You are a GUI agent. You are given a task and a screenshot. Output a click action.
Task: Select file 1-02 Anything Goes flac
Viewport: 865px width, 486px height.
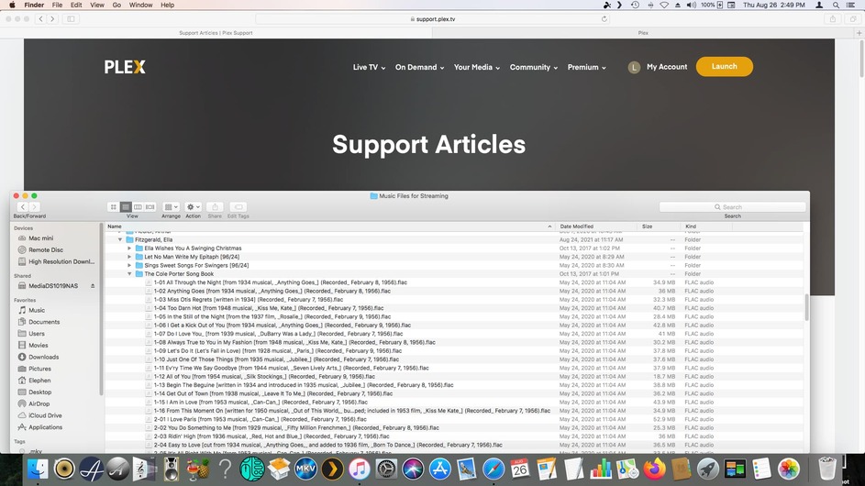(x=272, y=291)
